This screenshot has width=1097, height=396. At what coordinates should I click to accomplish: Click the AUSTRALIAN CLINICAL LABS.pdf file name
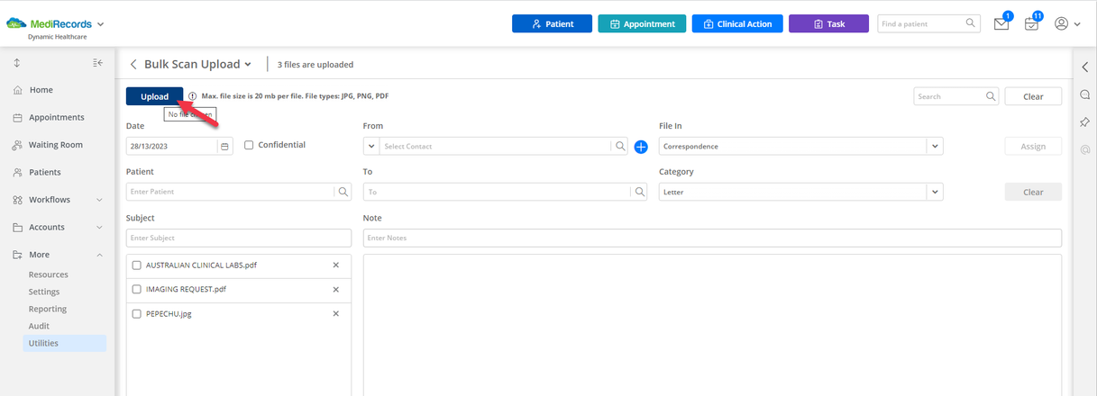point(201,265)
